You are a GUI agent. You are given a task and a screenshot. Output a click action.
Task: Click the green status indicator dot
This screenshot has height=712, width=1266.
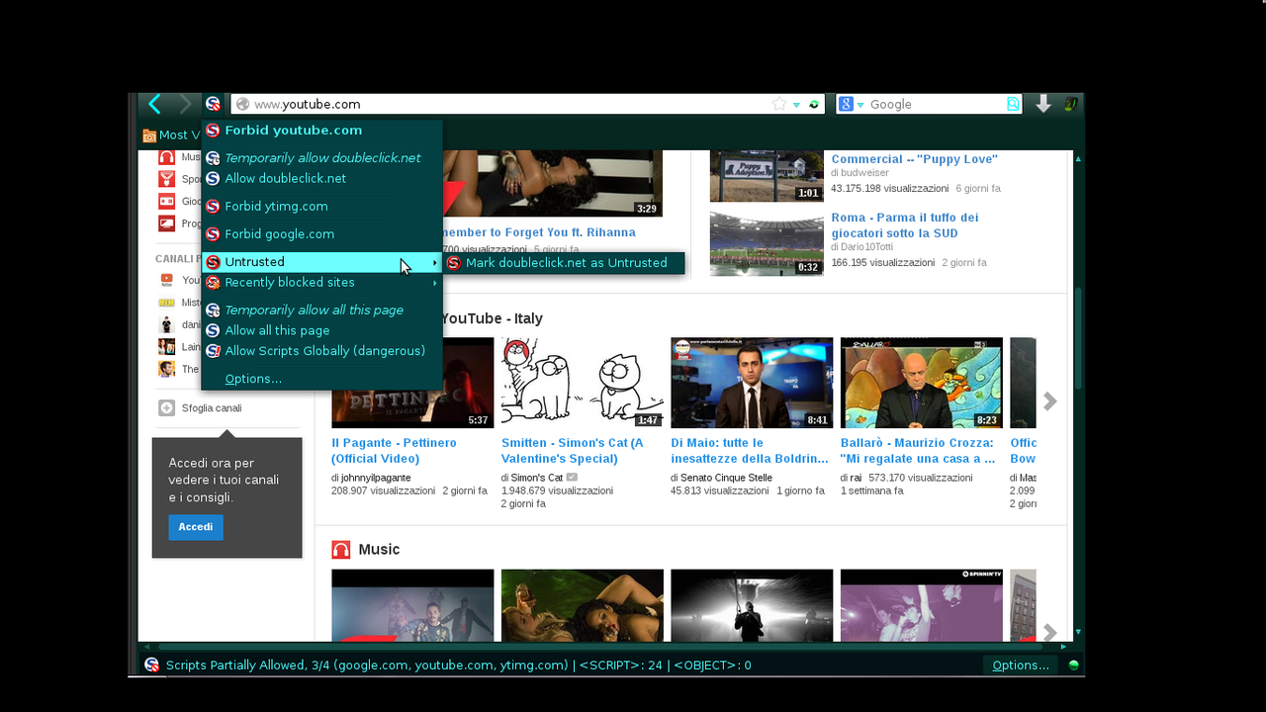click(x=1073, y=666)
